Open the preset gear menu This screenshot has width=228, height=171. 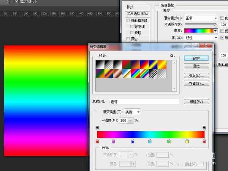pos(172,55)
